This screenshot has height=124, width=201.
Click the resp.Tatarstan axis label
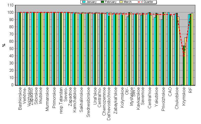(61, 100)
